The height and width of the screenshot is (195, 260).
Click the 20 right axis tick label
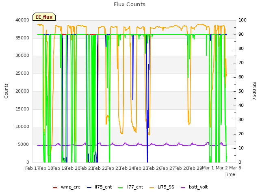click(x=241, y=134)
